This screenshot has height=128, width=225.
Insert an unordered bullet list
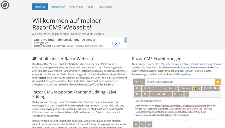205,88
